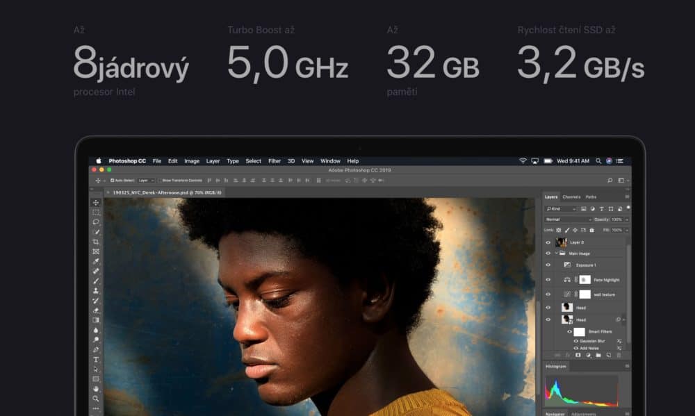Toggle the Auto-Select checkbox
Viewport: 695px width, 416px height.
click(x=112, y=181)
